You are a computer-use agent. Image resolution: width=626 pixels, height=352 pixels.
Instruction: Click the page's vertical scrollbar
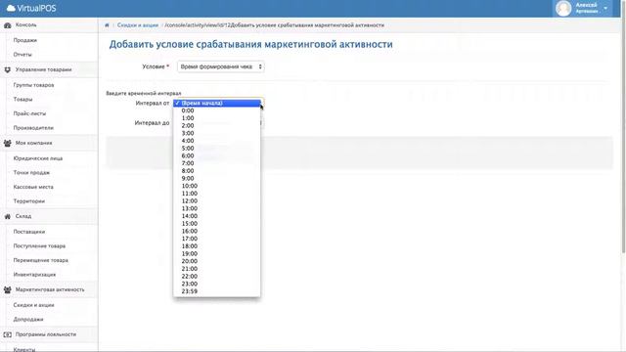623,128
